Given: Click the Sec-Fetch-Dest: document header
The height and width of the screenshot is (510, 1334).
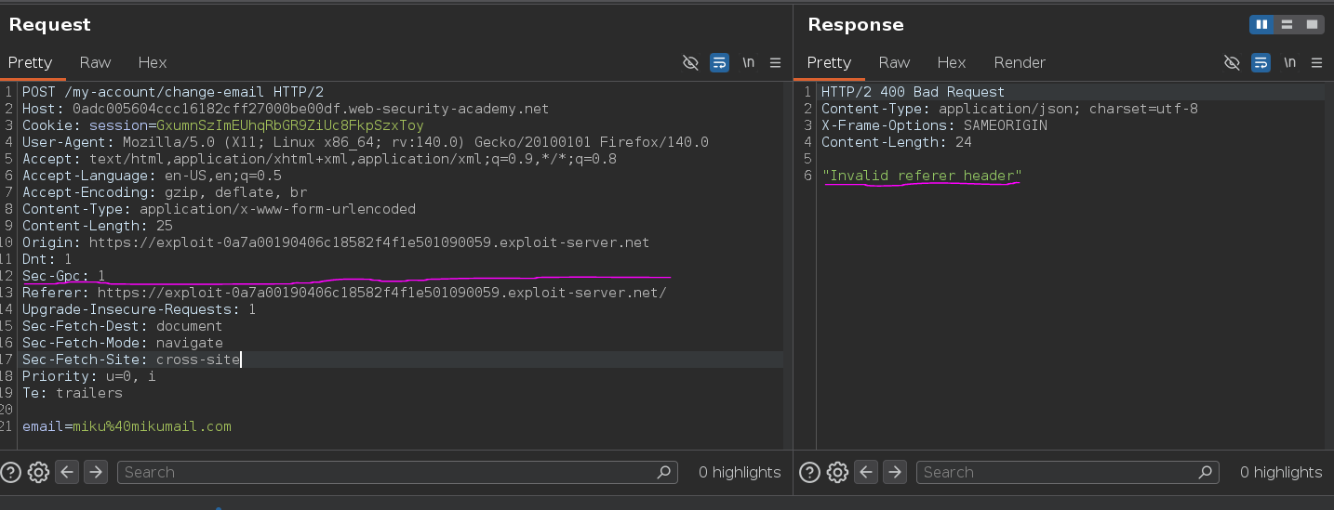Looking at the screenshot, I should tap(123, 326).
